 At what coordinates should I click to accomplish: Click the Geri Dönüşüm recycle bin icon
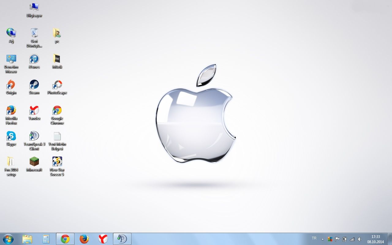(x=34, y=38)
